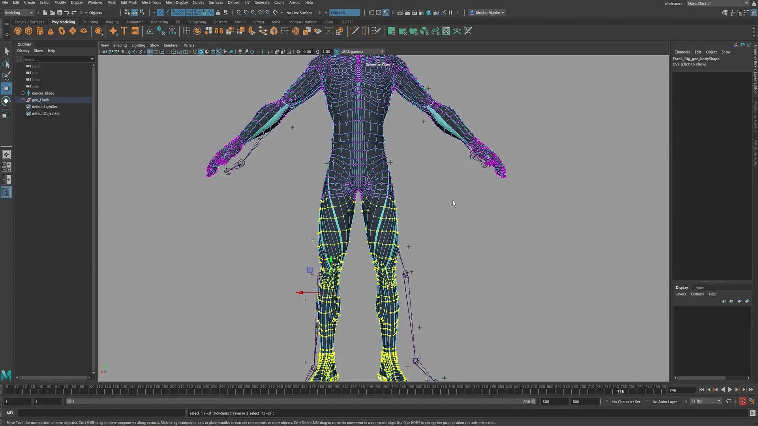Open the Script Editor icon at bottom right
The image size is (758, 426).
tap(752, 413)
